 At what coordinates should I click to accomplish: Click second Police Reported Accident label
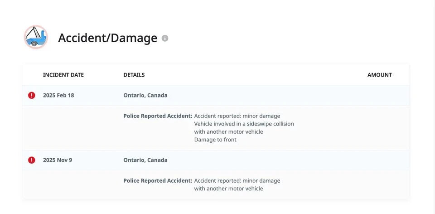[158, 181]
